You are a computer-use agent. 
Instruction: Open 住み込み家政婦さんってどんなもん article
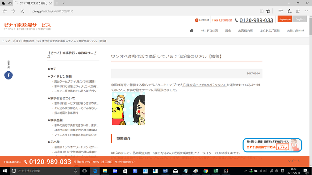(76, 108)
